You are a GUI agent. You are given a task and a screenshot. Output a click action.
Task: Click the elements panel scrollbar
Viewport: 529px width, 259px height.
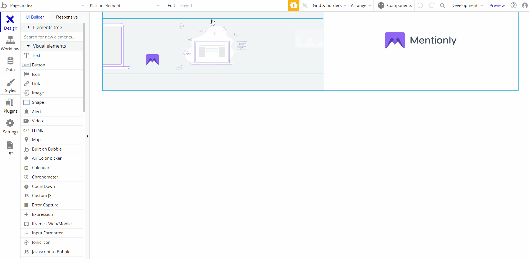coord(84,68)
